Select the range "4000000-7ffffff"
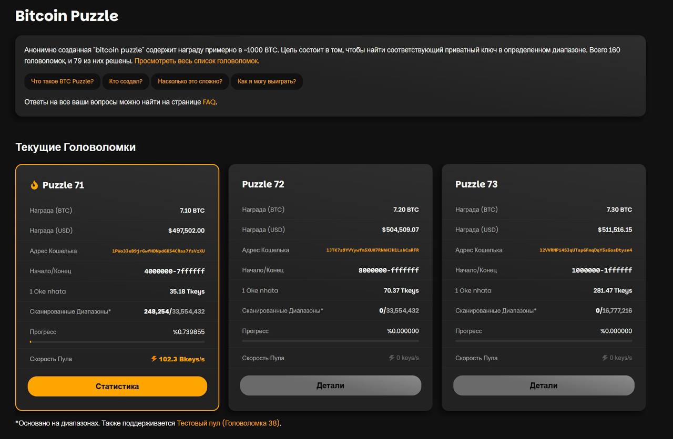 click(175, 271)
